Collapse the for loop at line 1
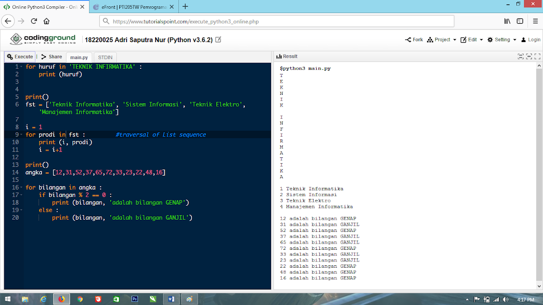Screen dimensions: 543x305 tap(22, 67)
